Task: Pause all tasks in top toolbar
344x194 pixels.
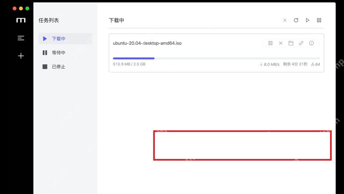Action: (319, 20)
